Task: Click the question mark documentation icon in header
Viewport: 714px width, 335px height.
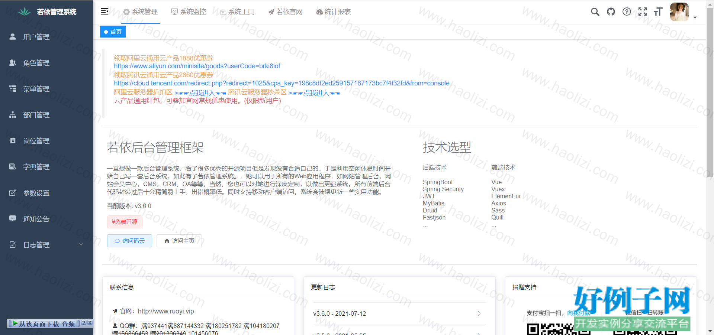Action: [x=627, y=12]
